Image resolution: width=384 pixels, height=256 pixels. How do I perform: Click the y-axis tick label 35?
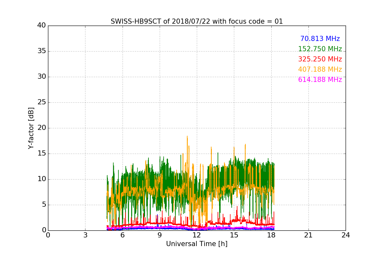pos(42,51)
